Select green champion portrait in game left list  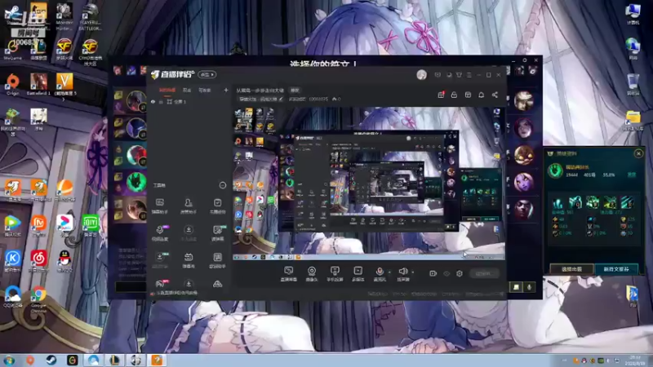(x=135, y=182)
